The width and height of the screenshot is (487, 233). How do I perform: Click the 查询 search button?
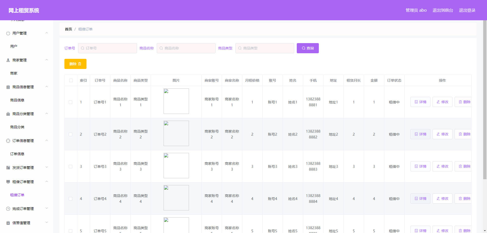click(x=308, y=48)
